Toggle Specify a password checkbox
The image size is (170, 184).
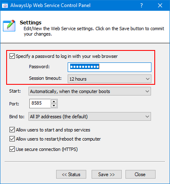pos(12,56)
